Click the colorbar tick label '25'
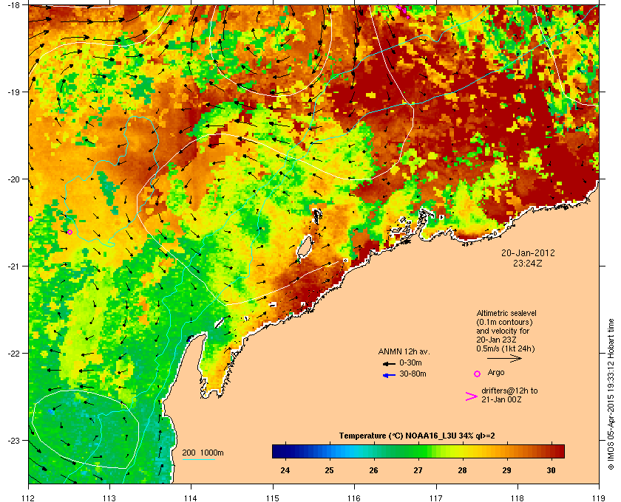Screen dimensions: 621x502 coord(330,470)
